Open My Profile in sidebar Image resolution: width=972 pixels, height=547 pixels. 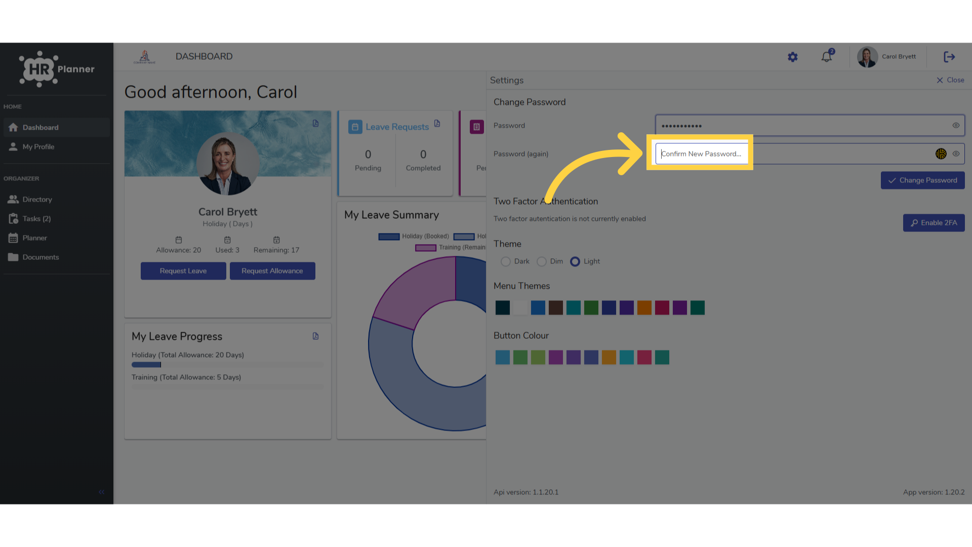pos(56,147)
